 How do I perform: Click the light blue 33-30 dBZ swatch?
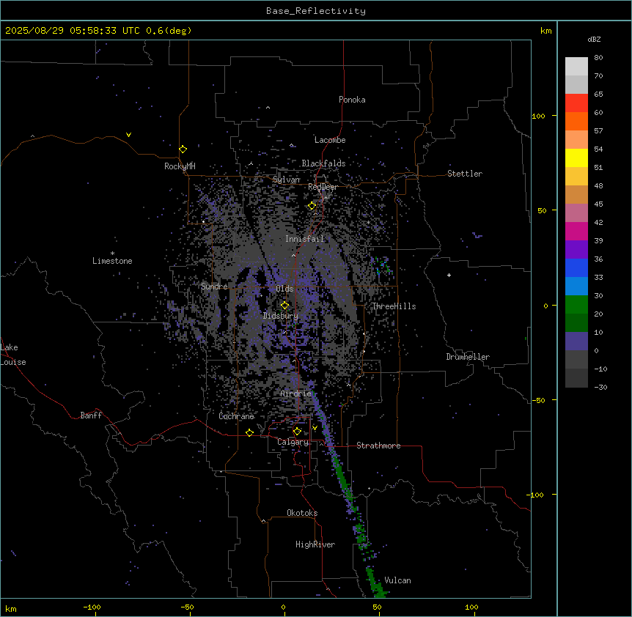(576, 287)
